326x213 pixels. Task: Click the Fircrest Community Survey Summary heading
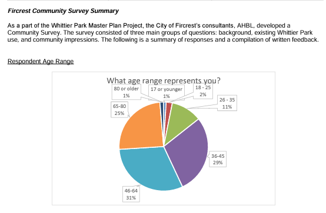pyautogui.click(x=63, y=11)
